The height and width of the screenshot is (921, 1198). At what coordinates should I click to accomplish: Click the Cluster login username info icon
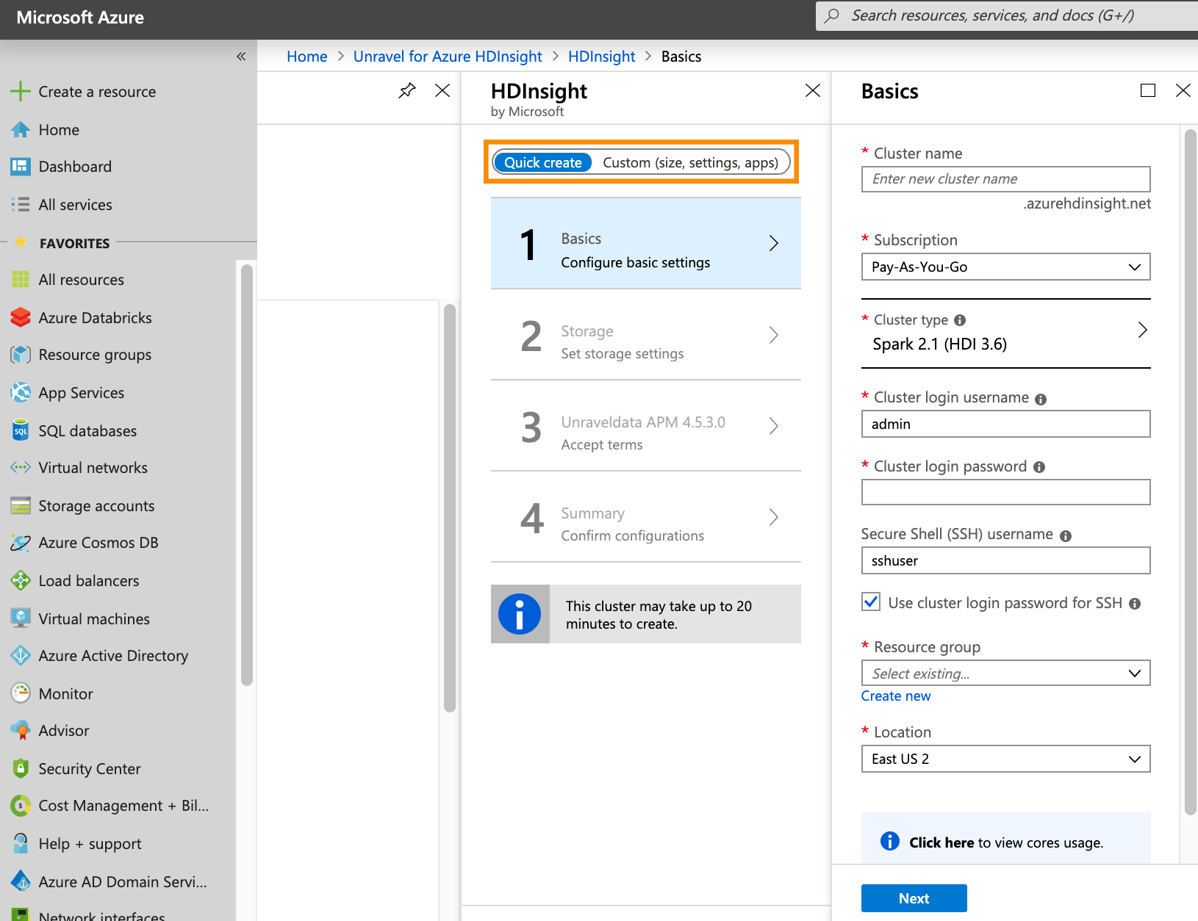click(1041, 400)
